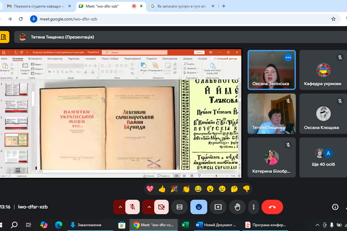Send the clapping hands reaction

(186, 189)
